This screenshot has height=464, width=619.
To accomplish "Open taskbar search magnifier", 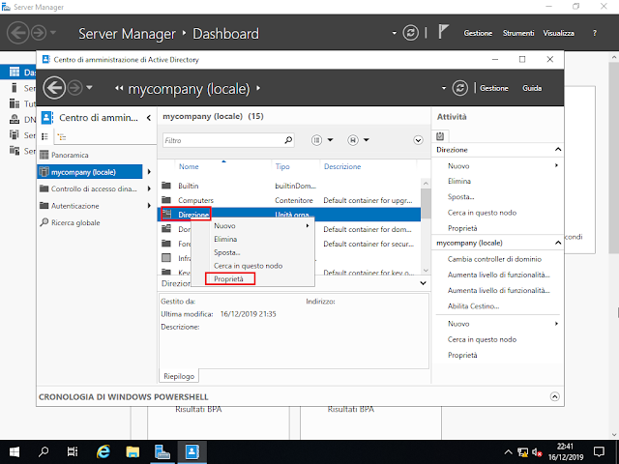I will tap(44, 451).
